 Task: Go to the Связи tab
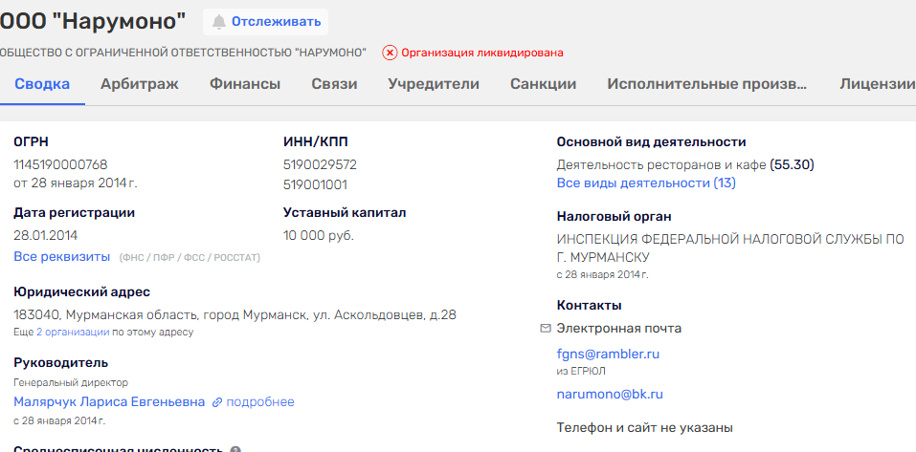point(334,84)
